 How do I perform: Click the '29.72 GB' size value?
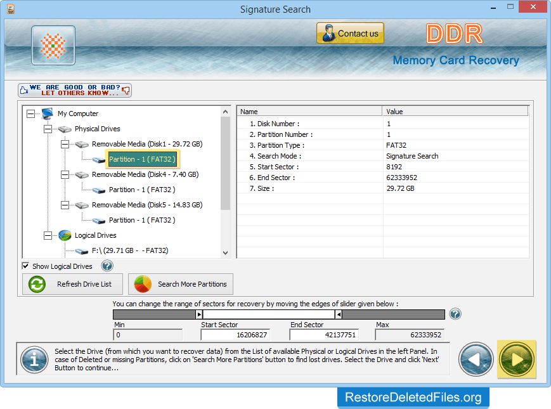point(400,188)
